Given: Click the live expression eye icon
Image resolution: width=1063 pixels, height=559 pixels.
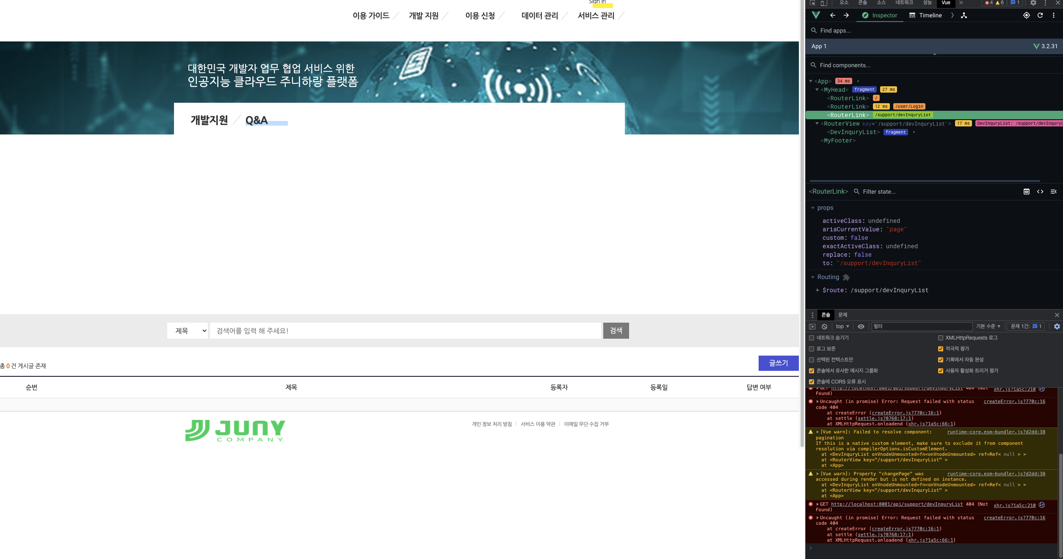Looking at the screenshot, I should coord(861,326).
